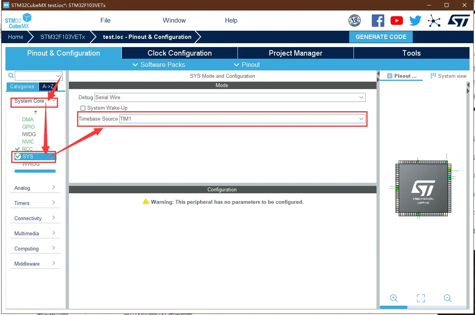The height and width of the screenshot is (315, 475).
Task: Collapse the System Core category
Action: [54, 100]
